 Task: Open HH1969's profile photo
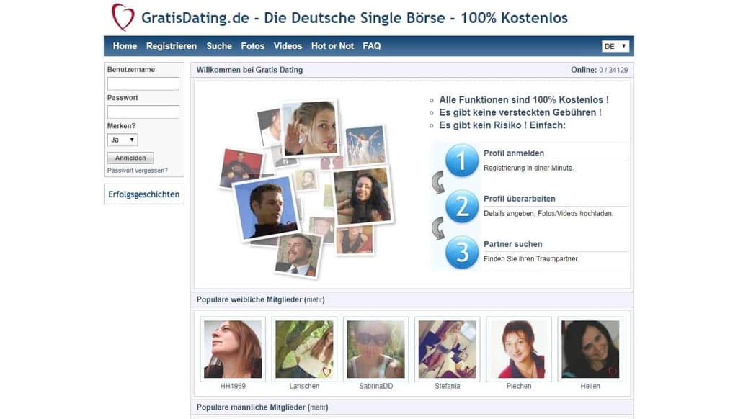pos(233,349)
